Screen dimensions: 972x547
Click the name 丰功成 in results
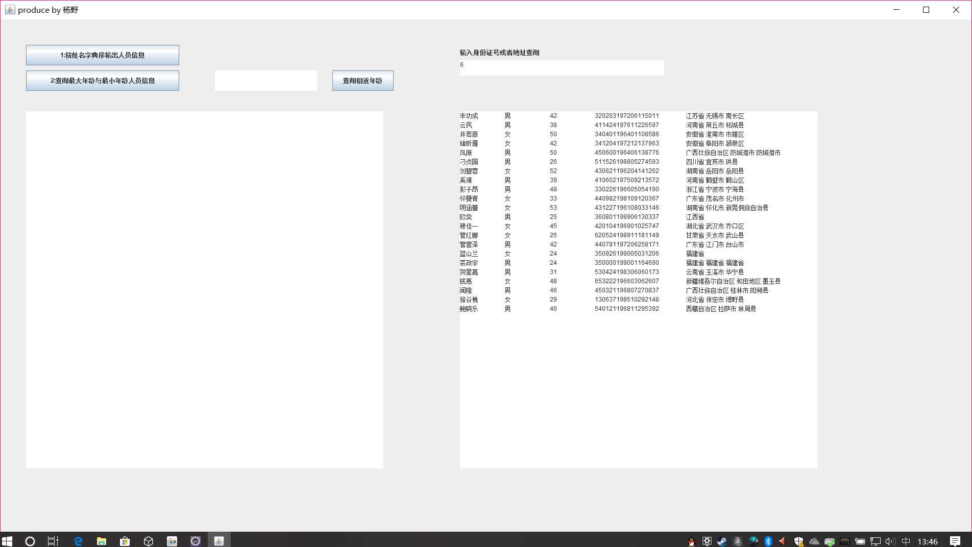pyautogui.click(x=469, y=116)
